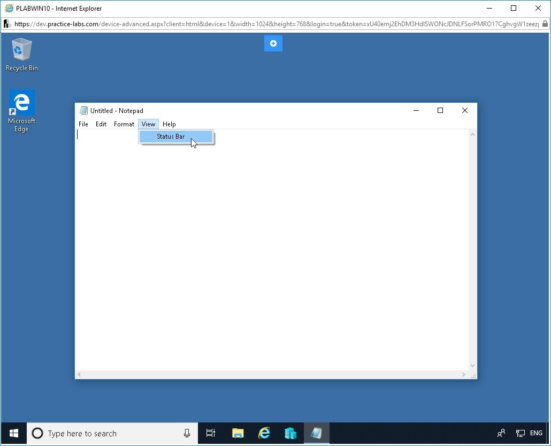Open the Format menu in Notepad
This screenshot has width=551, height=446.
click(124, 124)
